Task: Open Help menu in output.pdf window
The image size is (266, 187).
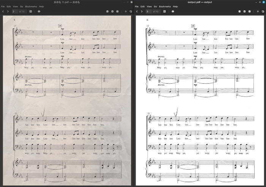Action: (175, 6)
